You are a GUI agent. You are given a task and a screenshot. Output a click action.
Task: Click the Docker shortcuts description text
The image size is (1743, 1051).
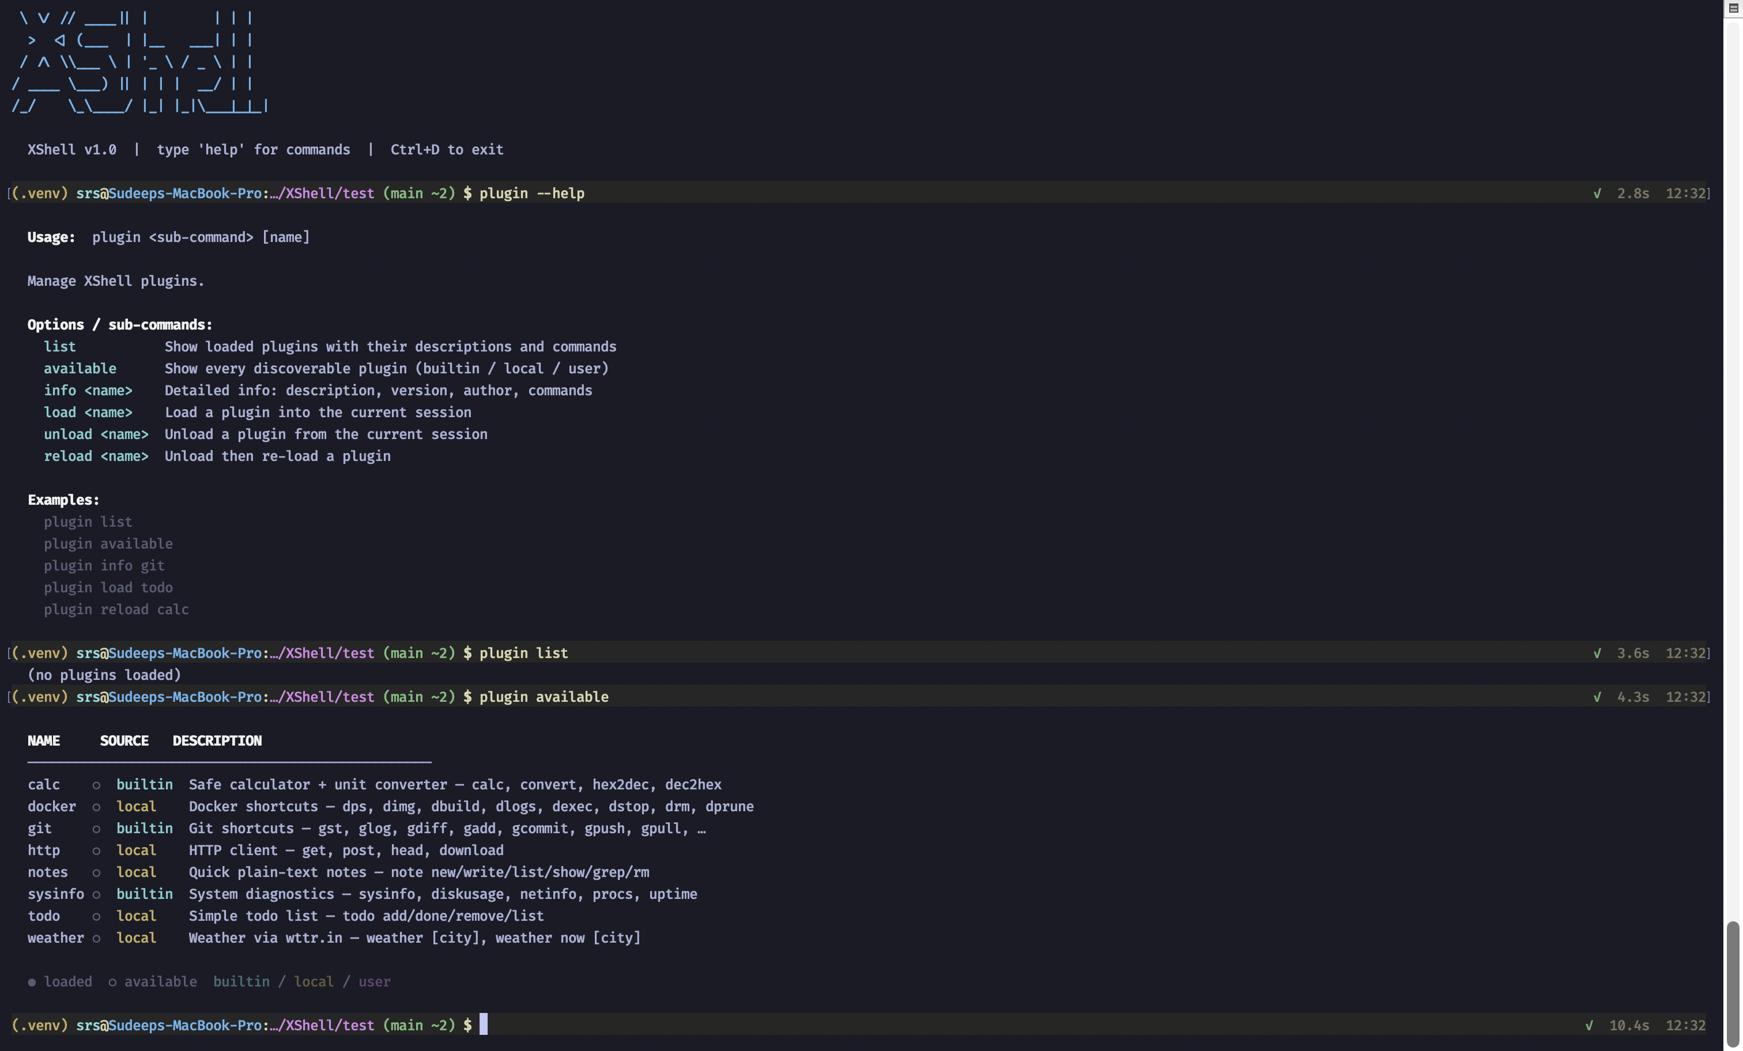pos(471,806)
